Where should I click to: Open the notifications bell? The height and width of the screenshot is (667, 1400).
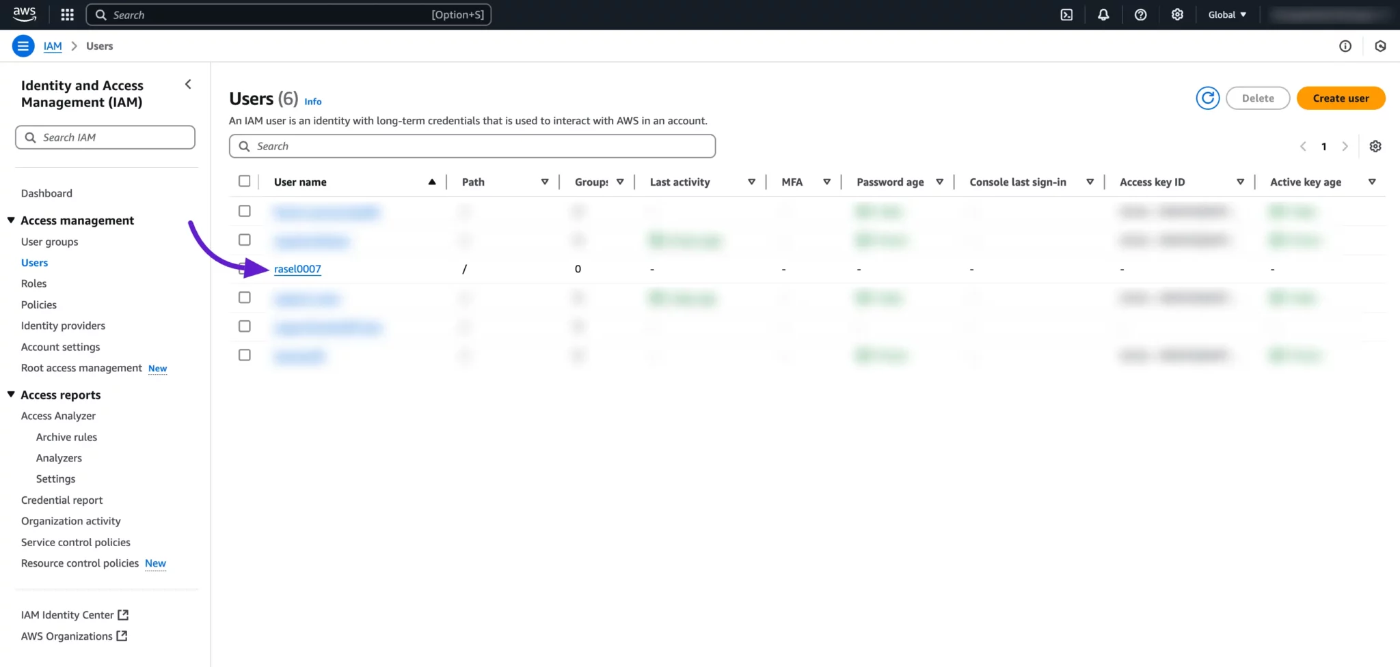(1103, 15)
